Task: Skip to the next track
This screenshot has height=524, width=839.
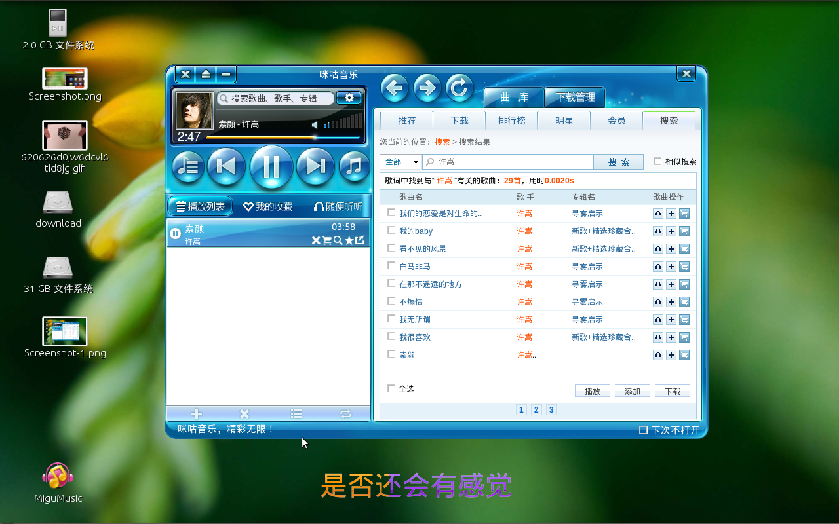Action: tap(316, 166)
